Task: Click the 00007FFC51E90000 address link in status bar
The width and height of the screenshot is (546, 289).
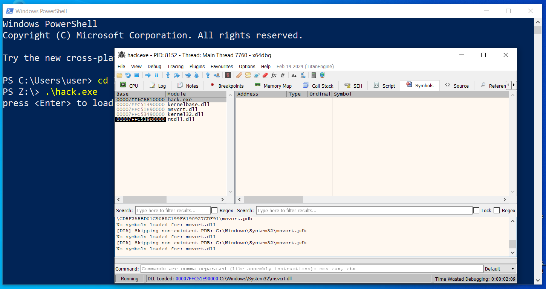Action: pos(197,279)
